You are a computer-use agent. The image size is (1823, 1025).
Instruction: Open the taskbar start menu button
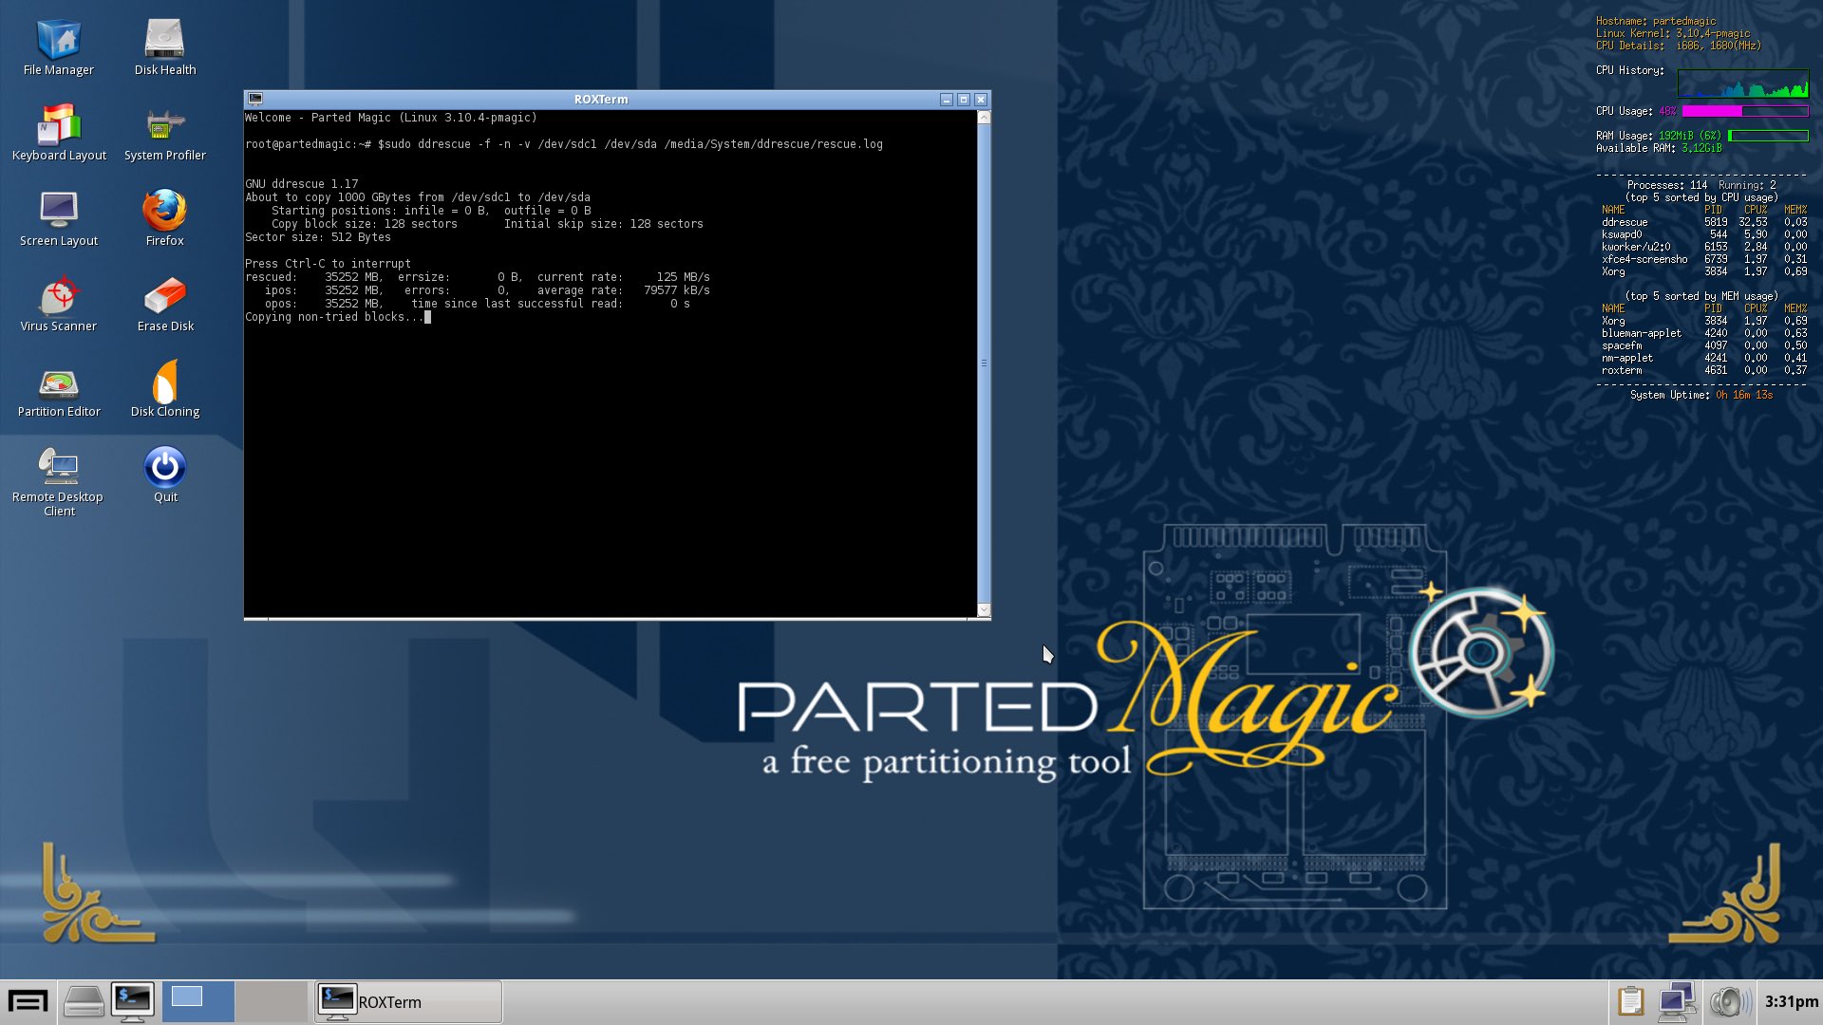(28, 1002)
